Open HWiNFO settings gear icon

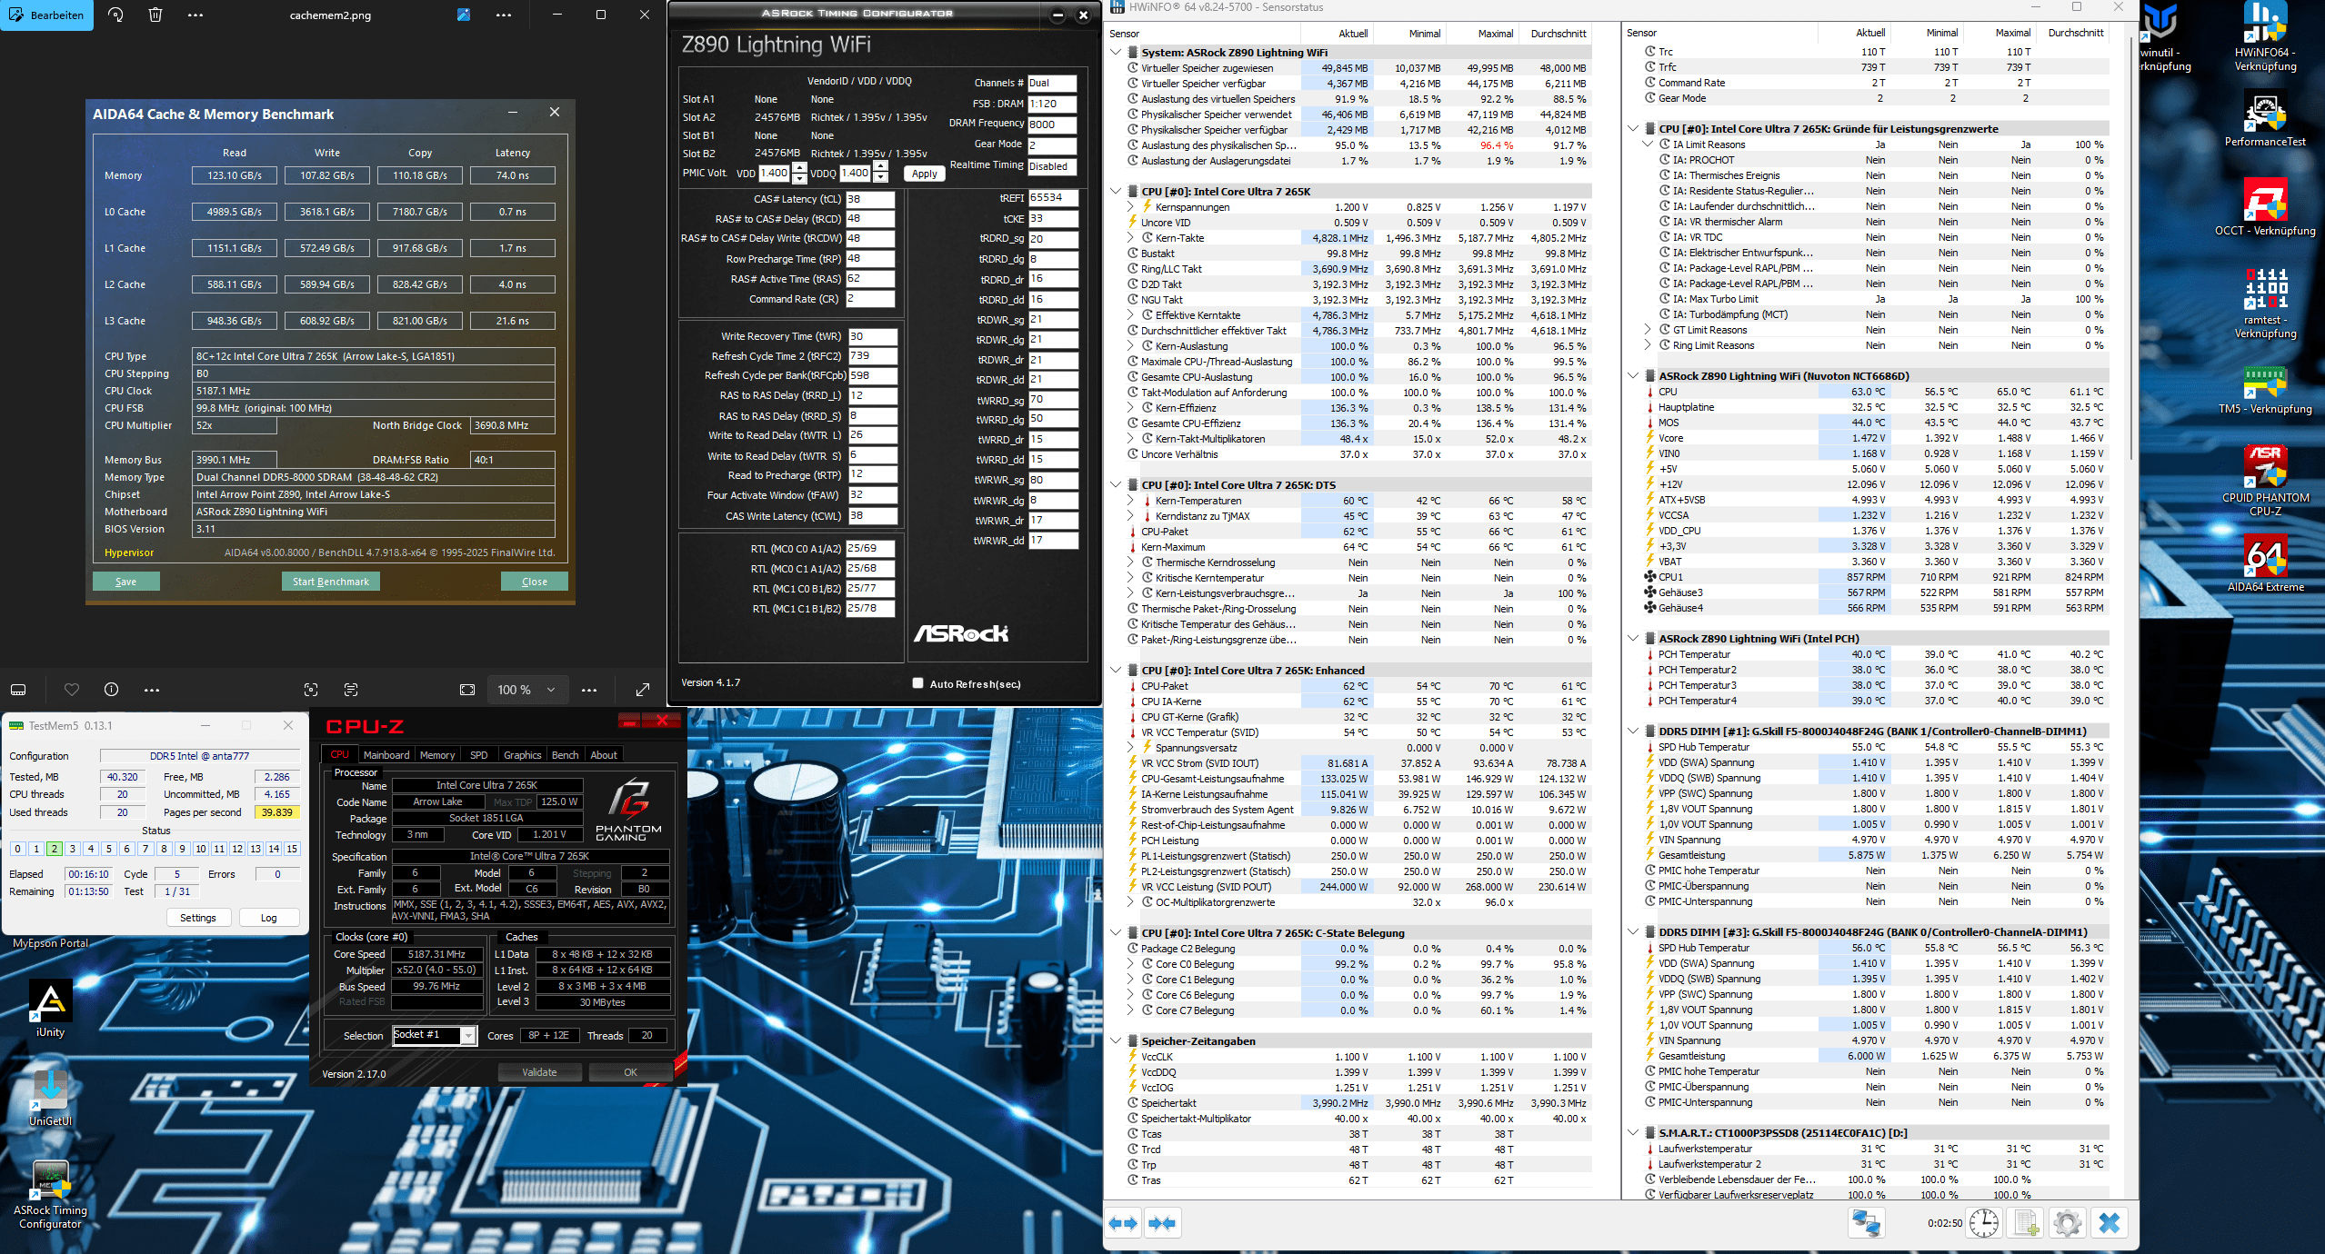(x=2067, y=1223)
